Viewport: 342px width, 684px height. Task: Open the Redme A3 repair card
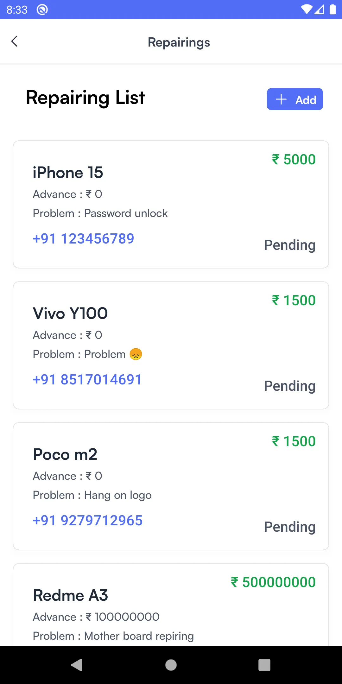(70, 595)
